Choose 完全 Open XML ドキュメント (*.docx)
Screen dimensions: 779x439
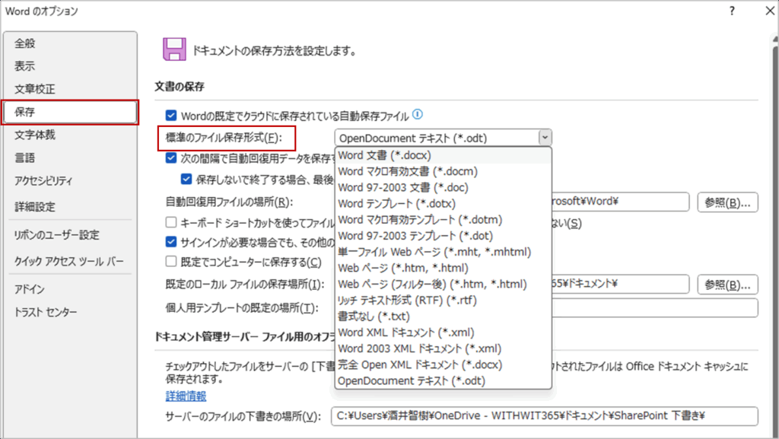click(x=444, y=364)
